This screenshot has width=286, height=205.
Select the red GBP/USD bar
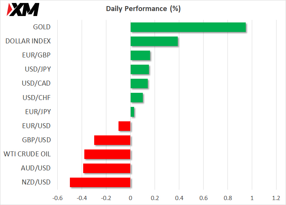(112, 140)
